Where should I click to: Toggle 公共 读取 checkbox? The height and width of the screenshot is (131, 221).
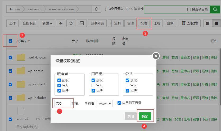point(127,80)
